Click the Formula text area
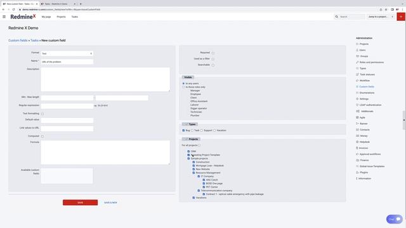Image resolution: width=406 pixels, height=228 pixels. 105,153
